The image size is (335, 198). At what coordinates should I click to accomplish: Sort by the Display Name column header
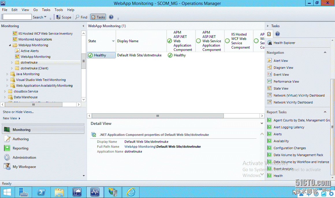click(141, 41)
